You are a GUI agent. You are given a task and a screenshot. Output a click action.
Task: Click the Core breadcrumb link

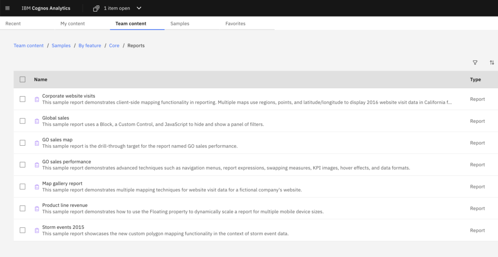[x=114, y=46]
